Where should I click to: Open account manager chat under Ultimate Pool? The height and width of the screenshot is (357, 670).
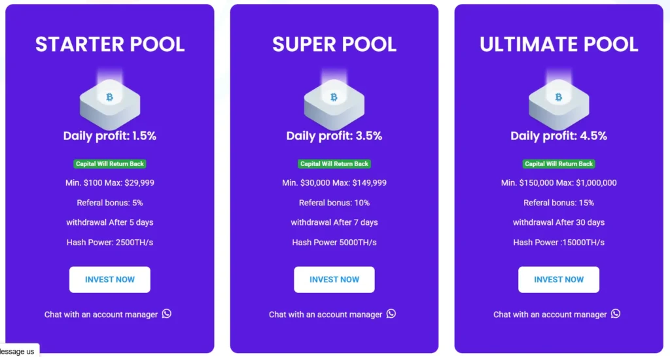coord(550,314)
